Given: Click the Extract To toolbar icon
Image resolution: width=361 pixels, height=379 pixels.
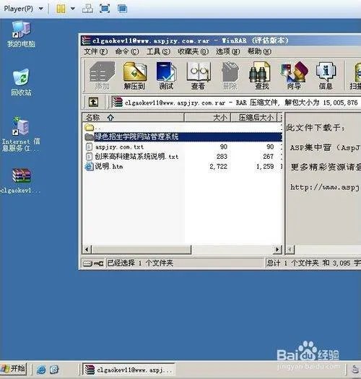Looking at the screenshot, I should point(135,75).
